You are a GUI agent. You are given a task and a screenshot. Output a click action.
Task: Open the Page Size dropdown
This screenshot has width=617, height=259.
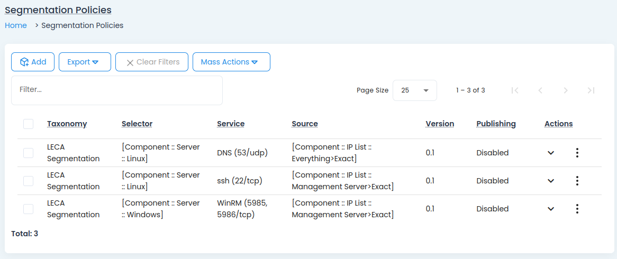[x=414, y=90]
